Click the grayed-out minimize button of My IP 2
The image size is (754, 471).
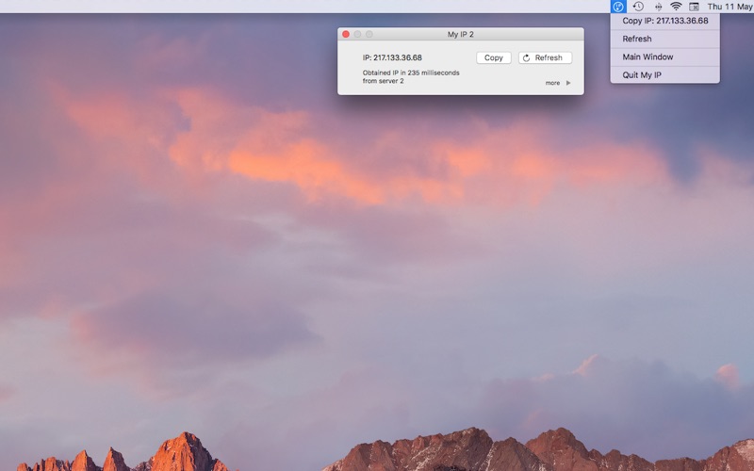click(357, 34)
